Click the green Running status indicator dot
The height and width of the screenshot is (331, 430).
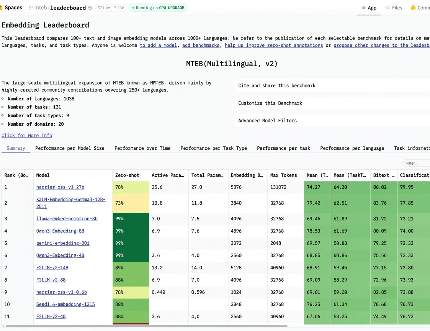tap(133, 7)
